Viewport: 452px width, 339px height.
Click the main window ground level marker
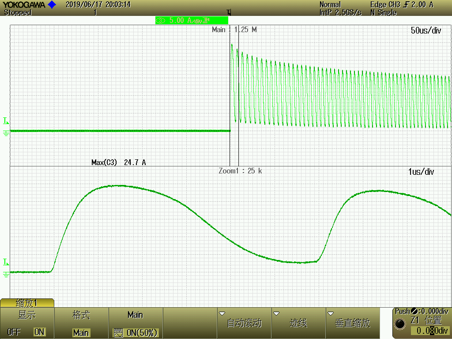click(6, 133)
